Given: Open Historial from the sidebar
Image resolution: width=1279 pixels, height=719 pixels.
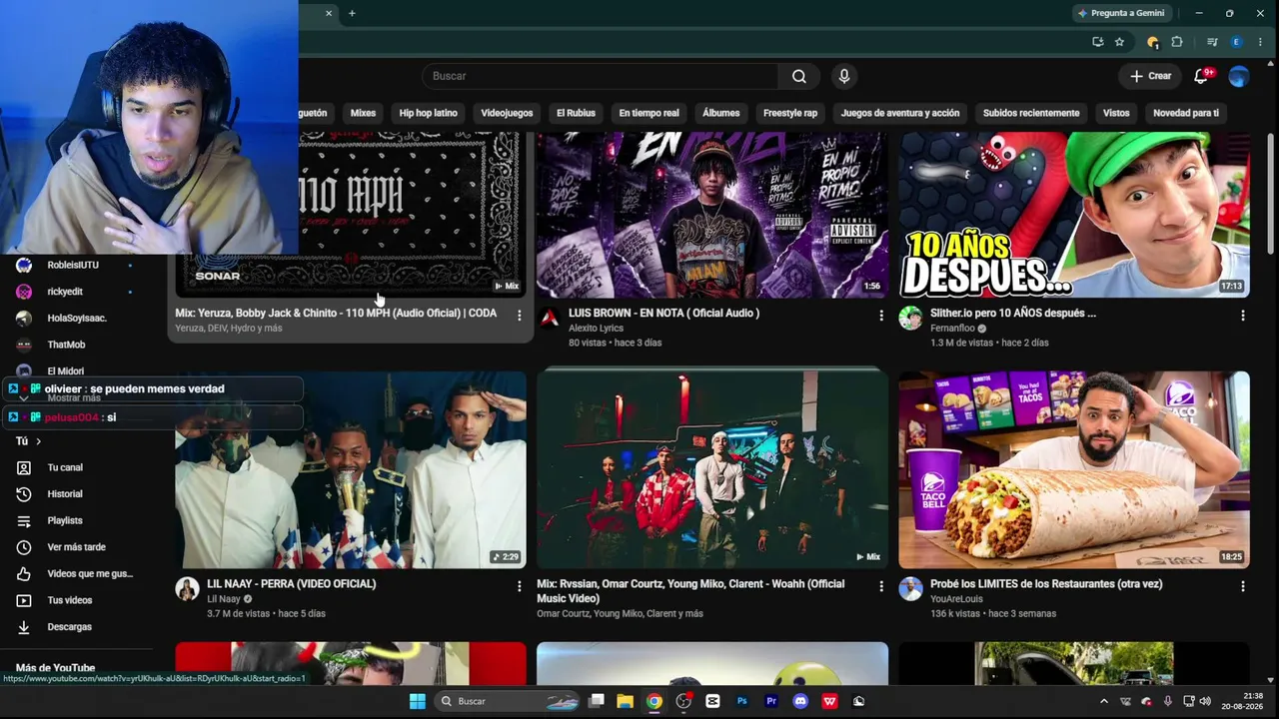Looking at the screenshot, I should (65, 494).
